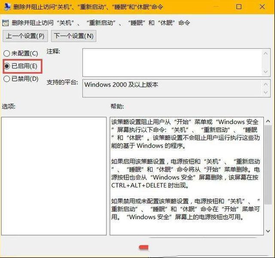Viewport: 275px width, 258px height.
Task: Click the 帮助 panel scroll down arrow
Action: (x=268, y=231)
